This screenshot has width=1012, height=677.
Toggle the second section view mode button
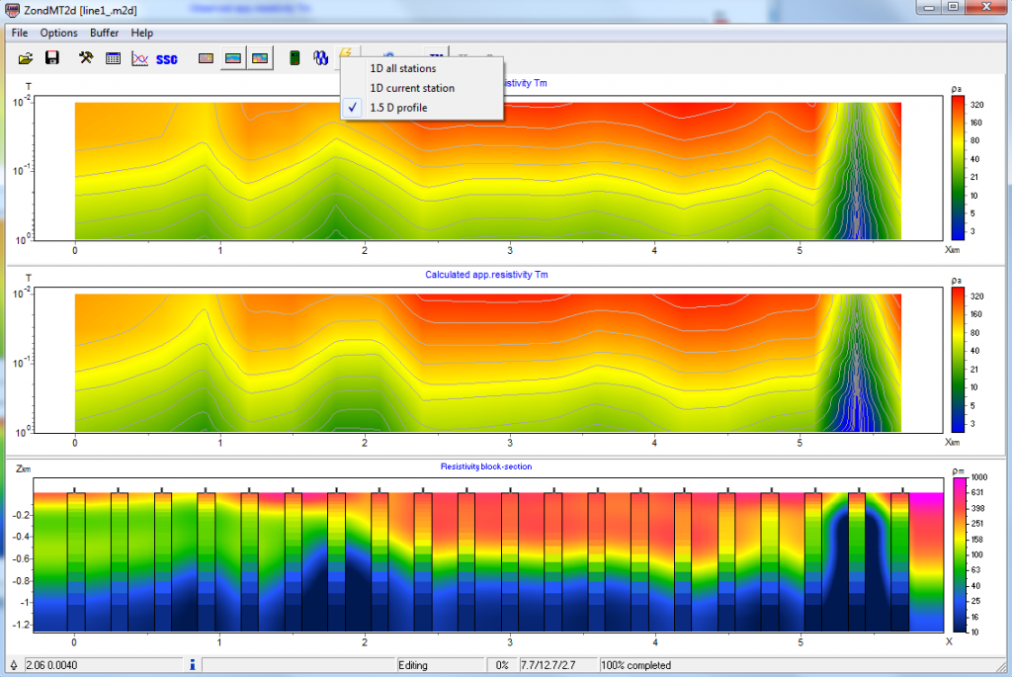click(233, 58)
